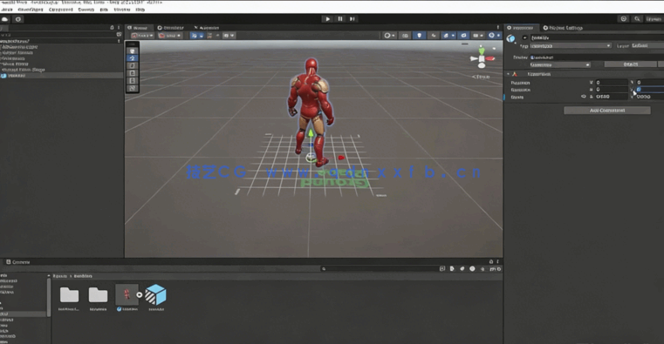Open the undo history icon at top right

click(x=623, y=19)
